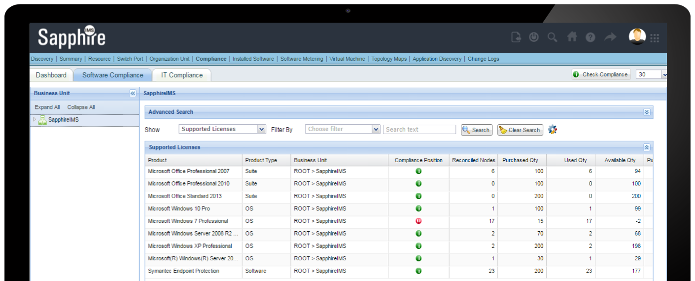Click the power icon in header
The height and width of the screenshot is (281, 695).
pos(534,37)
